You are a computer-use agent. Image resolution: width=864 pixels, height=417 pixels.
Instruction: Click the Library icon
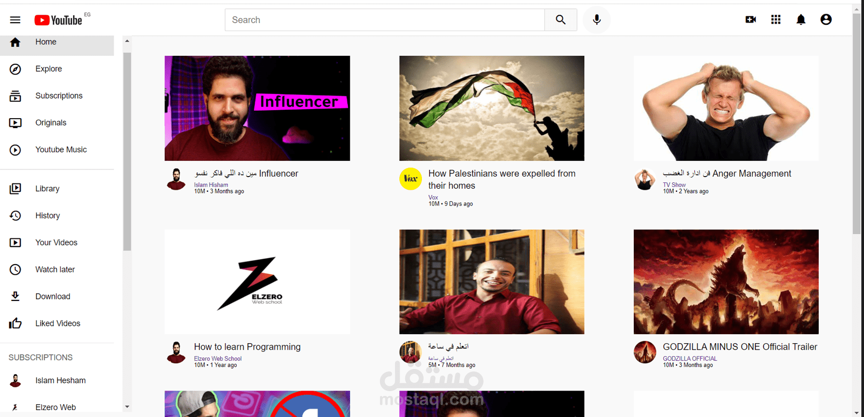15,189
